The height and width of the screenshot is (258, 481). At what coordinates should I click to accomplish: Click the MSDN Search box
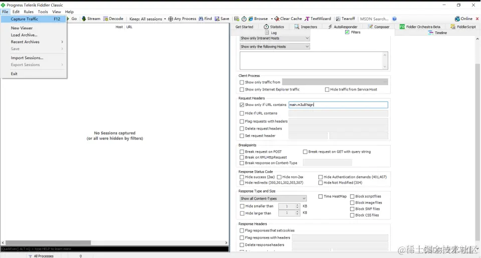374,19
